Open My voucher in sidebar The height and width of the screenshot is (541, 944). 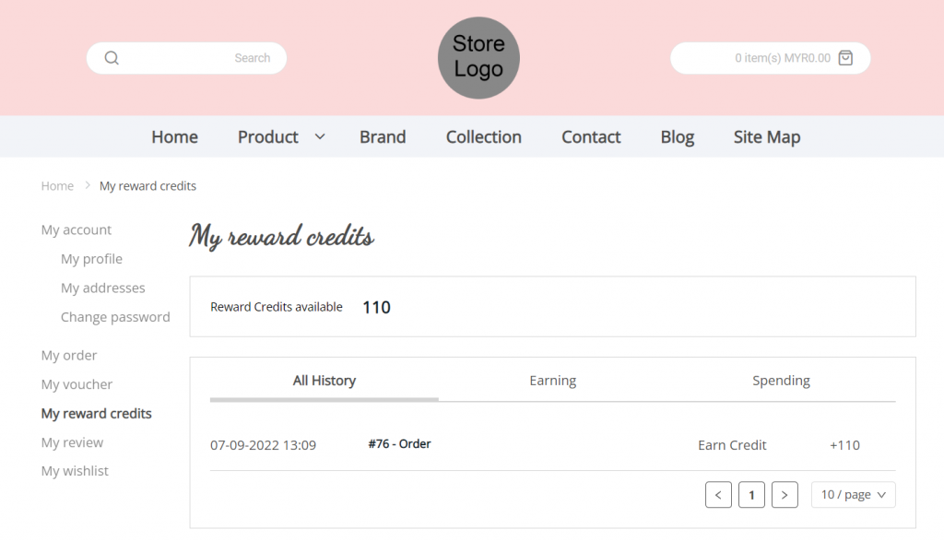77,384
